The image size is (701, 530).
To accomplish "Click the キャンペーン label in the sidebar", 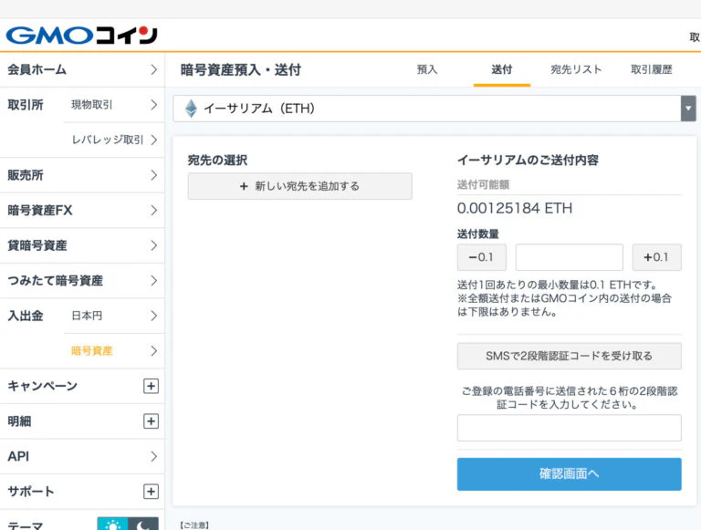I will coord(43,386).
